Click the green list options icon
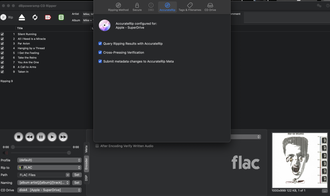The height and width of the screenshot is (196, 330). pyautogui.click(x=61, y=17)
